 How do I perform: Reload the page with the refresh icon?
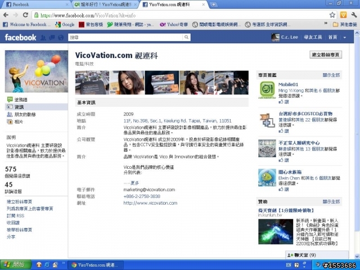[x=25, y=15]
